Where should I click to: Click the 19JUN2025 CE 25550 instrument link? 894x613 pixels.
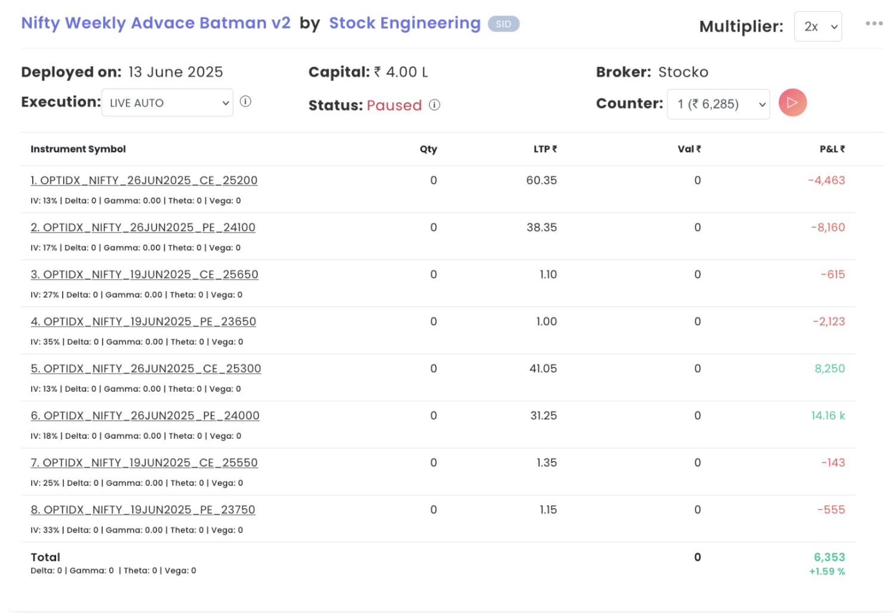click(144, 463)
